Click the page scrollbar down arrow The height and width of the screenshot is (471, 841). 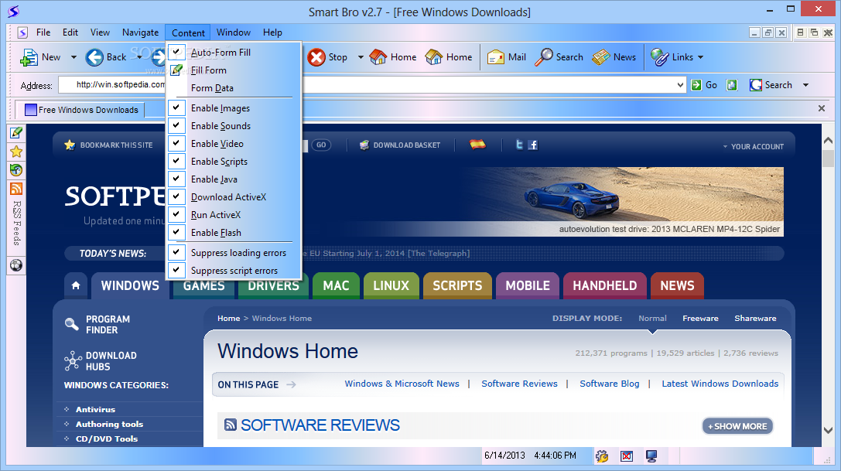pyautogui.click(x=828, y=430)
